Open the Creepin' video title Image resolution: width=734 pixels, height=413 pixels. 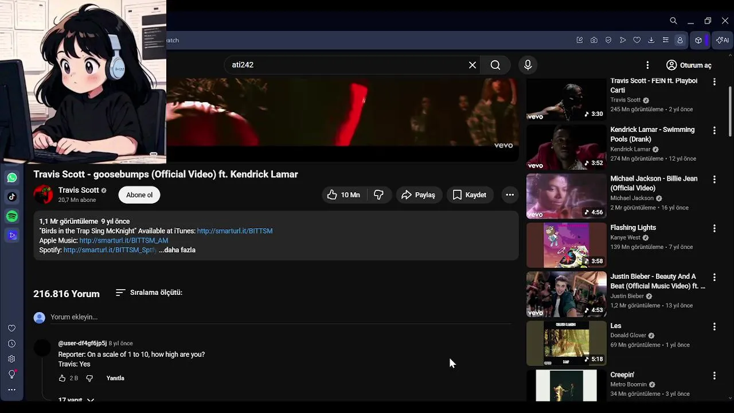(622, 375)
